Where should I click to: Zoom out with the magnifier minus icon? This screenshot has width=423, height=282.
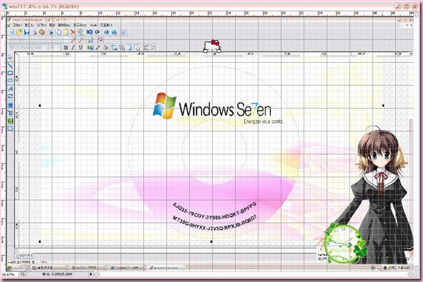81,40
